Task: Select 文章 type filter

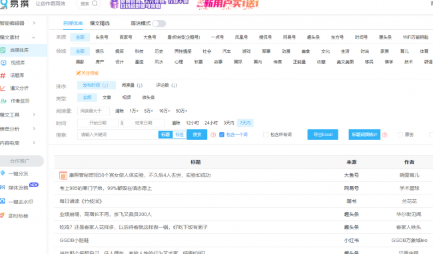Action: coord(107,97)
